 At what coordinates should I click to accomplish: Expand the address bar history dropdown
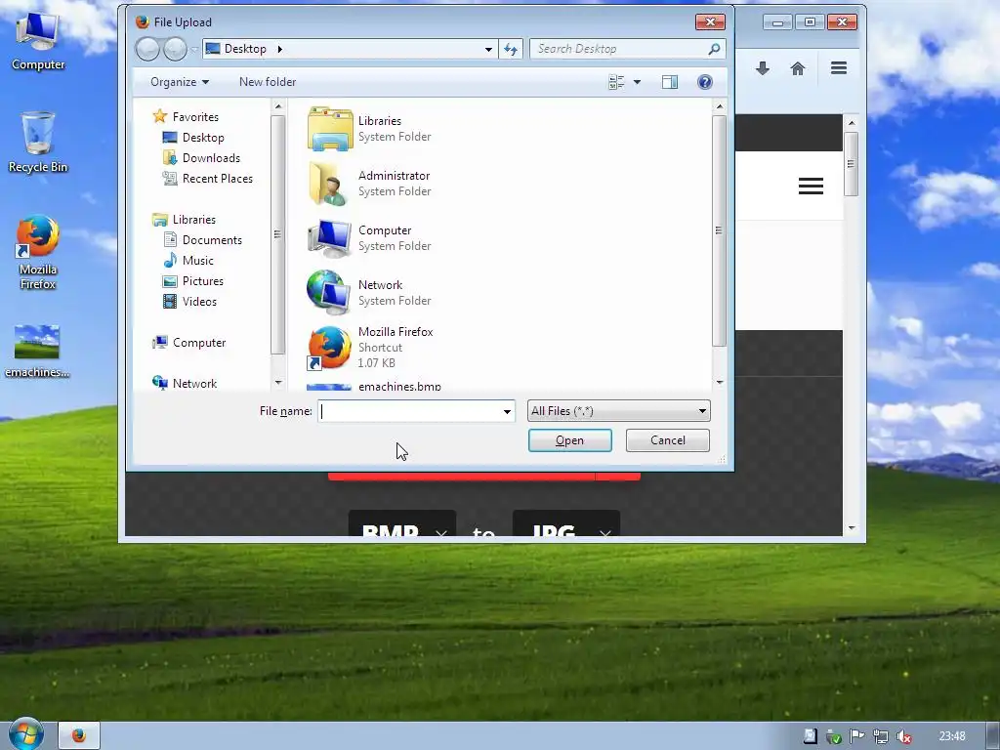coord(488,49)
